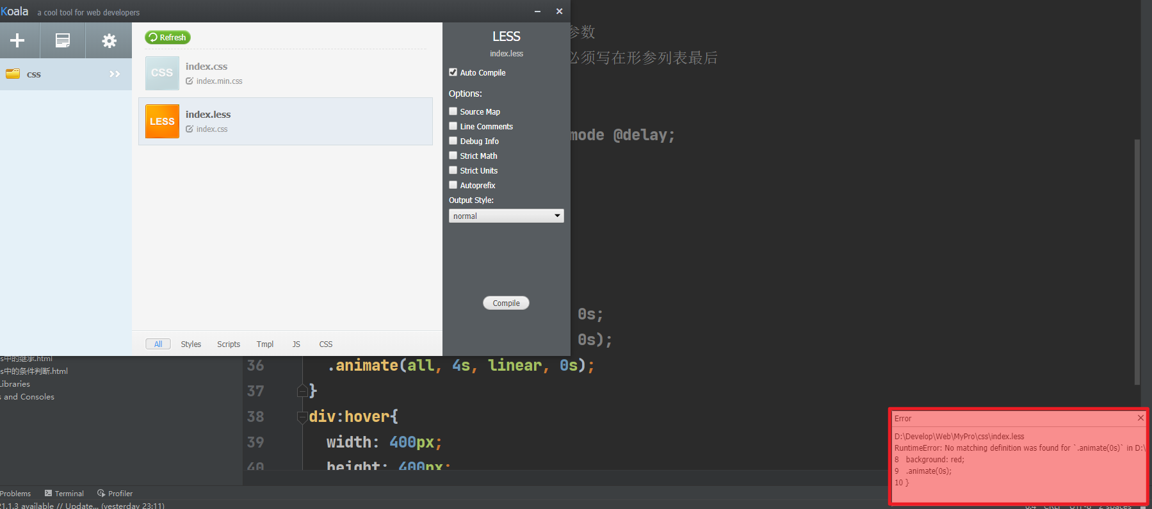Select the All filter tab
1152x509 pixels.
click(x=158, y=344)
